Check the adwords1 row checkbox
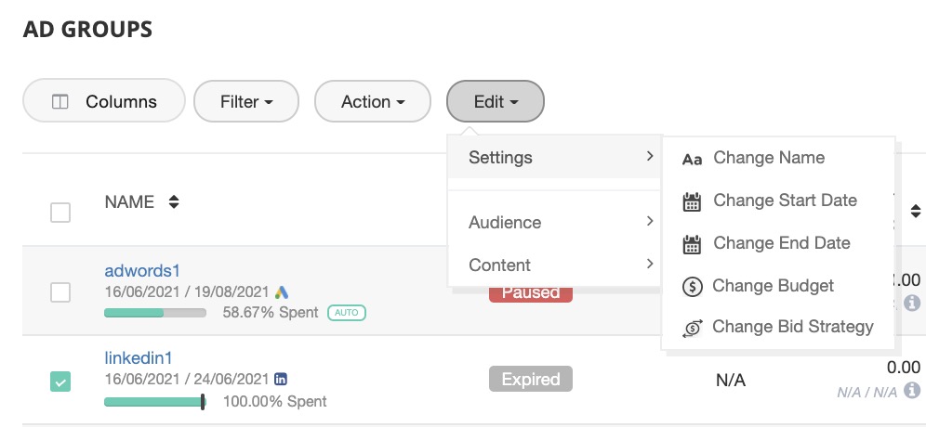 [60, 292]
